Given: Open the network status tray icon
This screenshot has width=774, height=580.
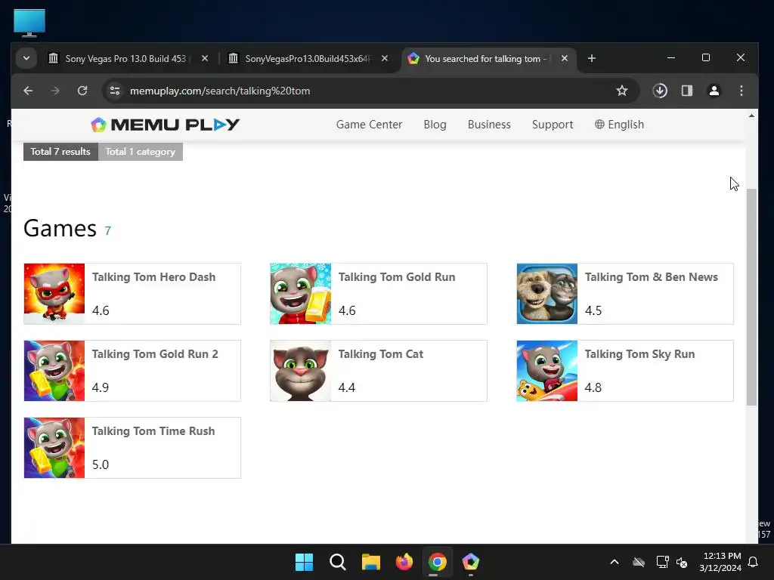Looking at the screenshot, I should [x=662, y=562].
